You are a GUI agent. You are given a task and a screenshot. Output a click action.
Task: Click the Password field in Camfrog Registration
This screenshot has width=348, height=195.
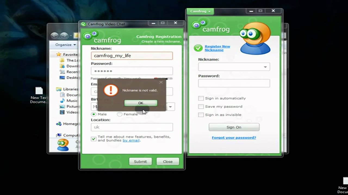pyautogui.click(x=132, y=71)
